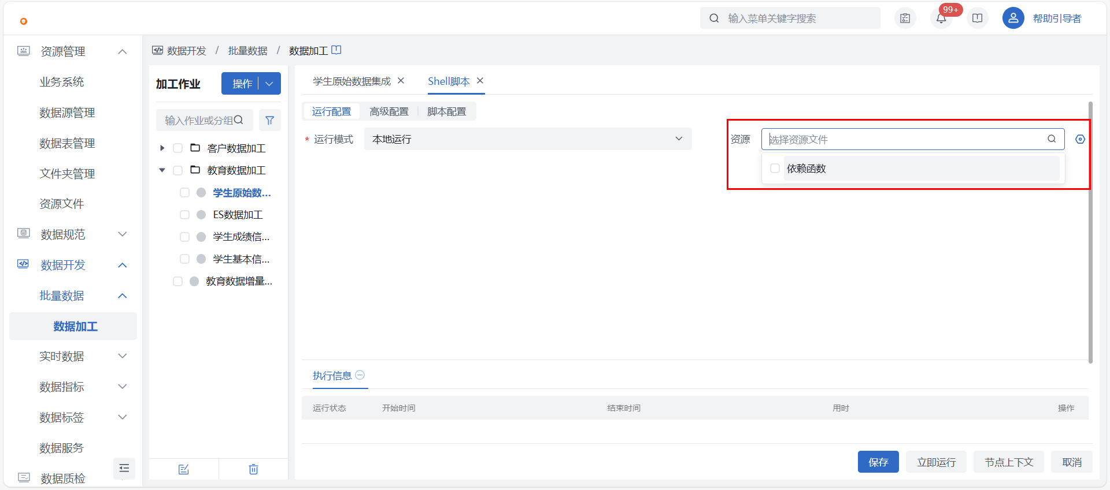This screenshot has width=1110, height=490.
Task: Expand the 数据标签 submenu chevron
Action: (x=123, y=417)
